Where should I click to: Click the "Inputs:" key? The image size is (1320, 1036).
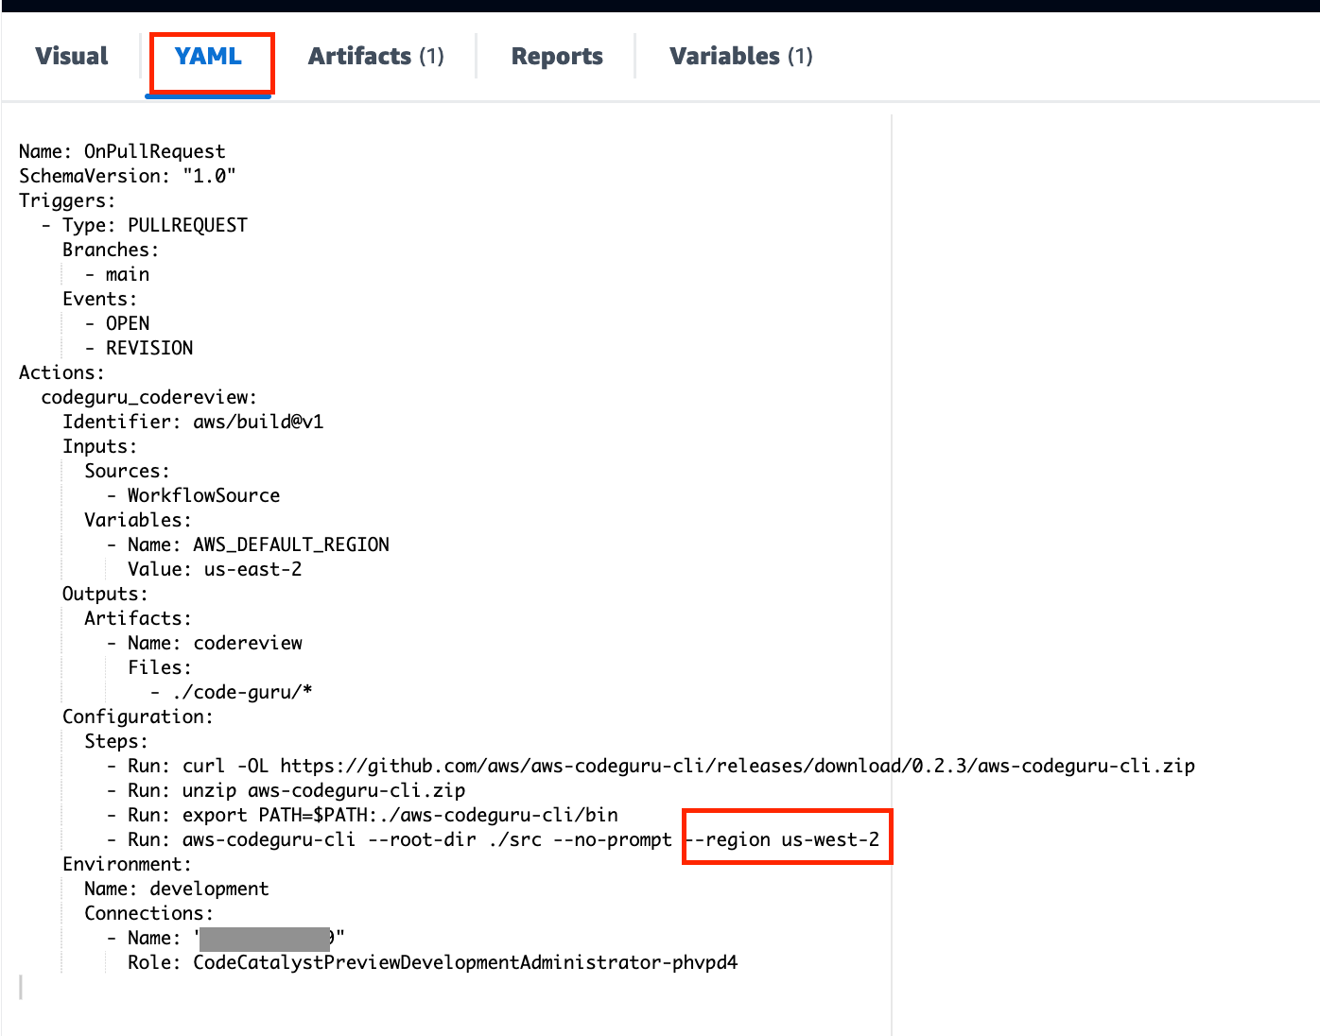pyautogui.click(x=99, y=446)
